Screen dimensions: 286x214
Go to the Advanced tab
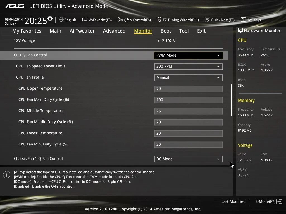click(114, 31)
